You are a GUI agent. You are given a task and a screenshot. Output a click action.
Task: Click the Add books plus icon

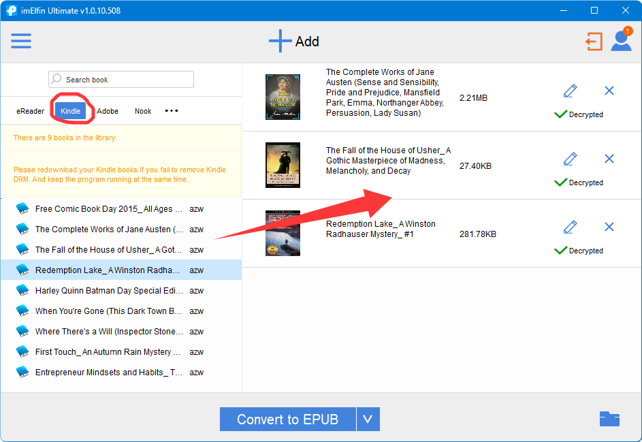pyautogui.click(x=280, y=41)
